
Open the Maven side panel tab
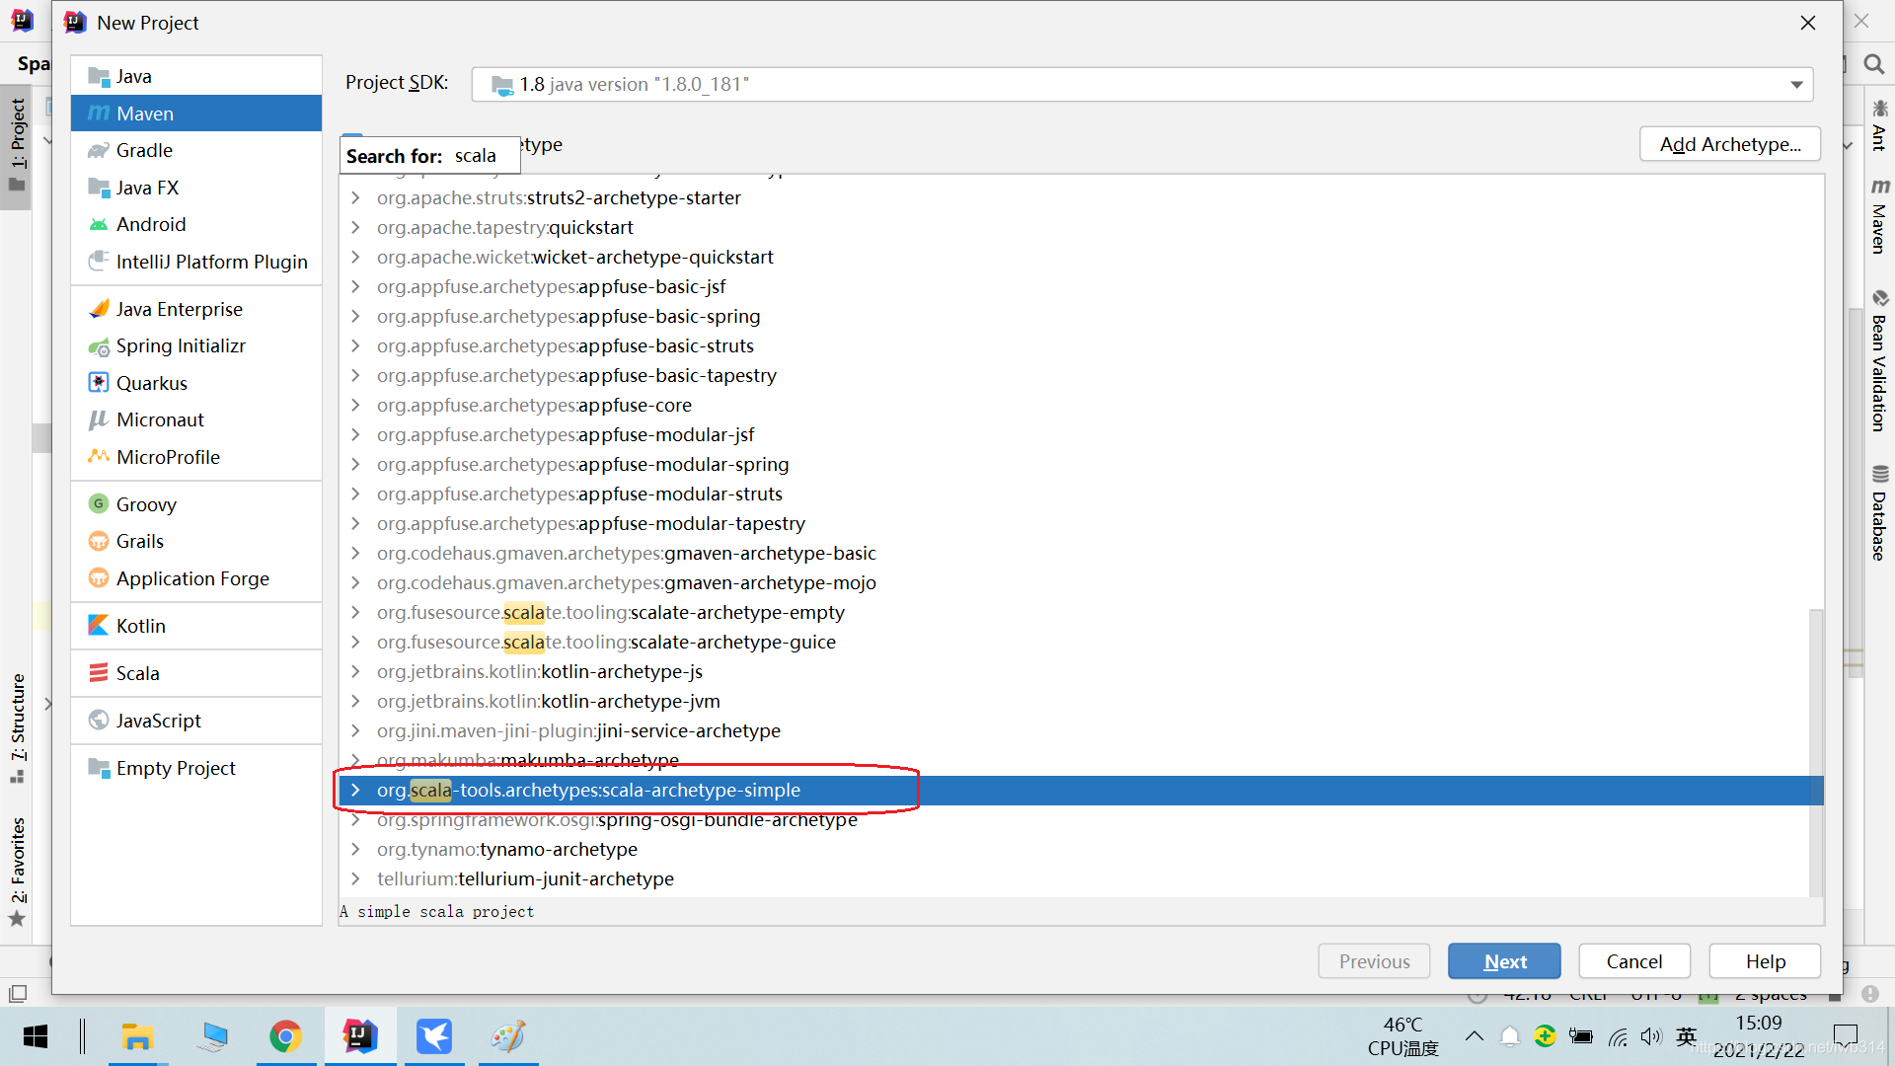[x=1879, y=216]
